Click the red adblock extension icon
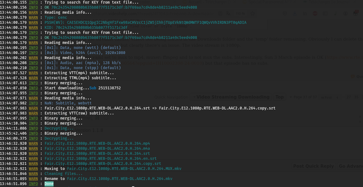Screen dimensions: 363x187 click(315, 13)
